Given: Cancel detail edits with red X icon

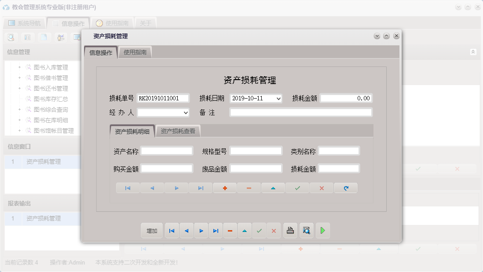Looking at the screenshot, I should pos(321,188).
